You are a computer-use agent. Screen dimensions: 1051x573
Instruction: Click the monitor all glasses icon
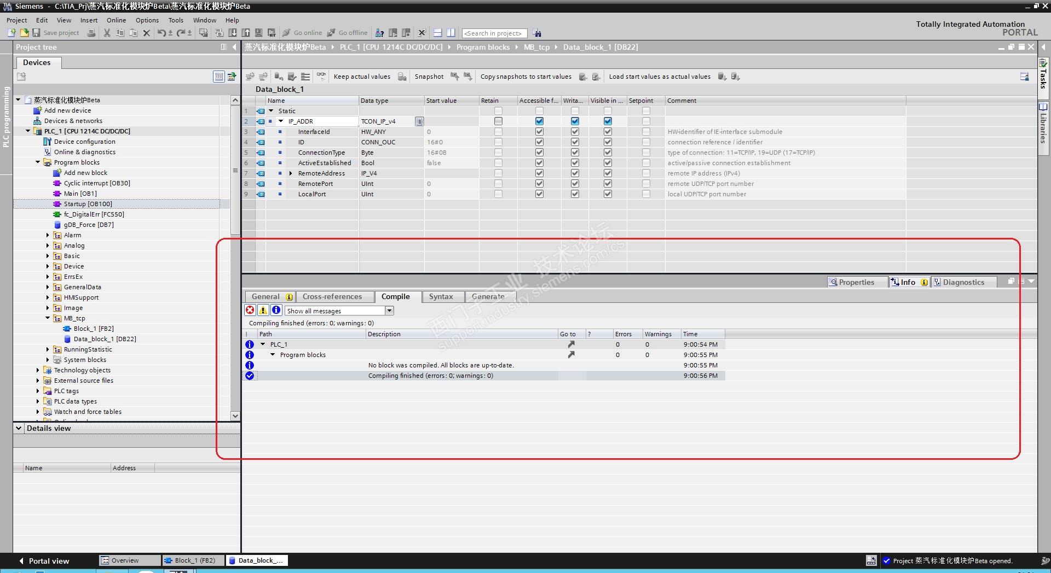coord(321,76)
